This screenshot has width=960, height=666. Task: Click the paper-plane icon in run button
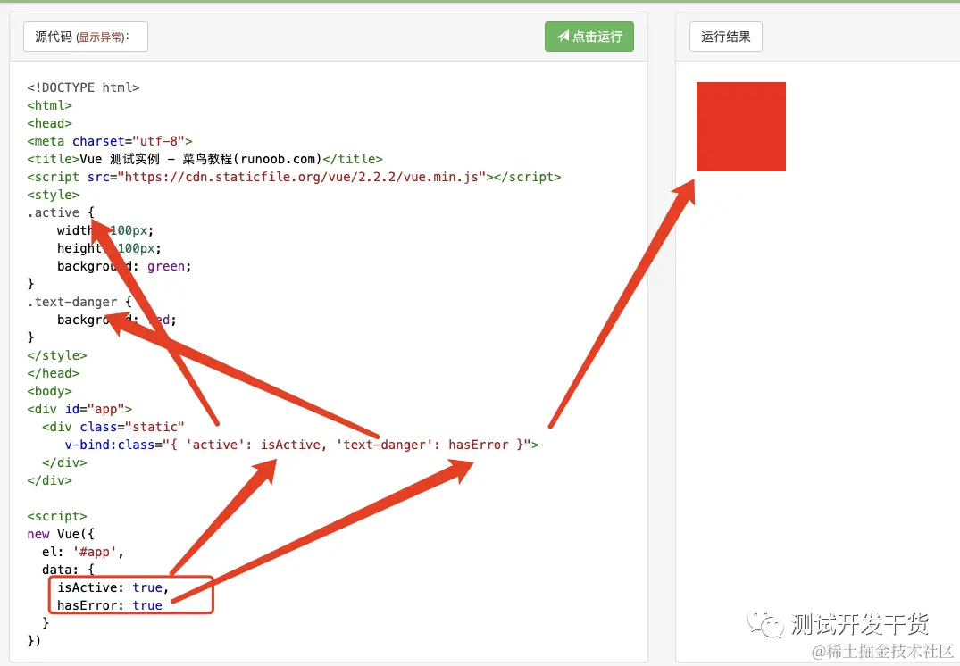(x=563, y=37)
